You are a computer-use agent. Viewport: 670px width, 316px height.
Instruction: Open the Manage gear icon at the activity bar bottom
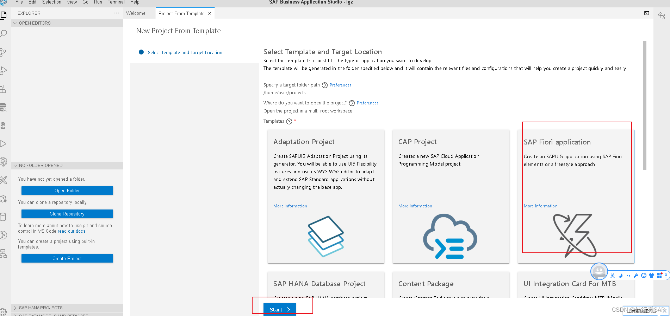(x=4, y=311)
